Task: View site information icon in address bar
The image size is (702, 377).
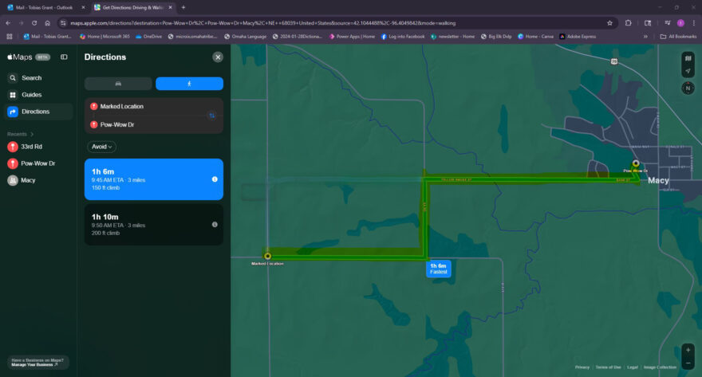Action: pyautogui.click(x=63, y=23)
